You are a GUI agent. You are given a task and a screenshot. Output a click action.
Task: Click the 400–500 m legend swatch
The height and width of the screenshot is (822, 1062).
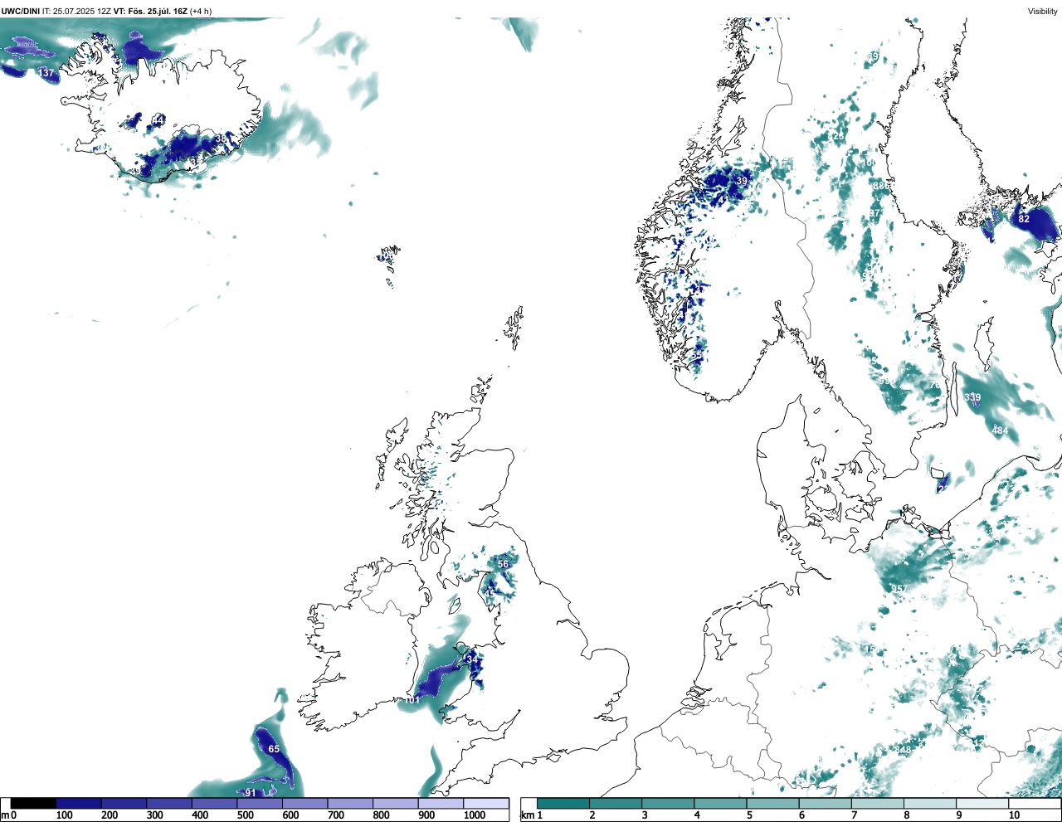pos(215,803)
